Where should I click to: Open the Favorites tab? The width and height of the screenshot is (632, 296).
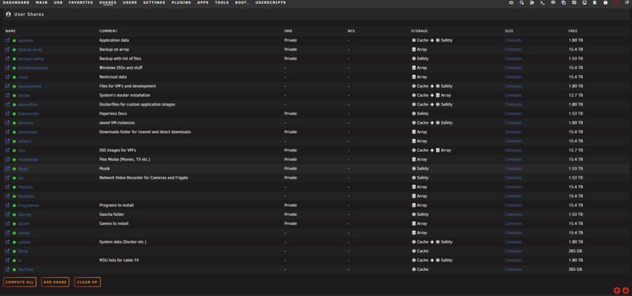pos(81,3)
